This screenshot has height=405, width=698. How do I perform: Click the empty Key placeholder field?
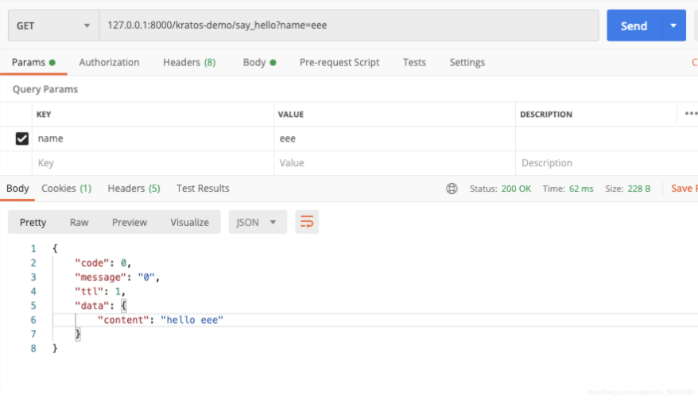(151, 163)
